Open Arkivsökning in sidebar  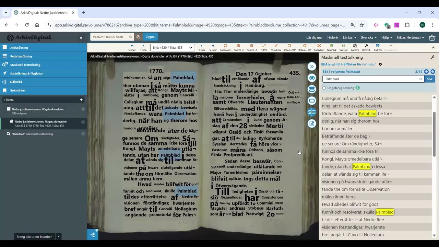43,47
